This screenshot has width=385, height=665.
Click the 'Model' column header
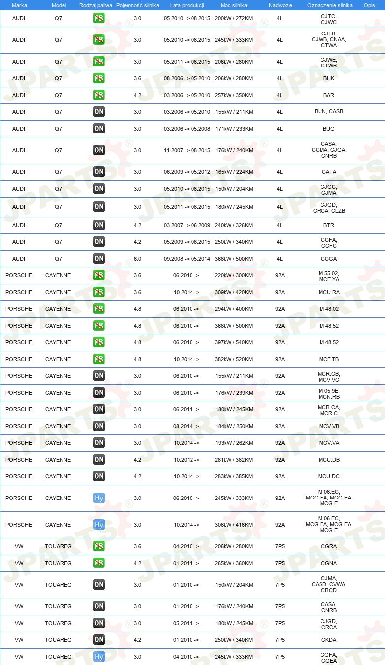click(x=58, y=5)
